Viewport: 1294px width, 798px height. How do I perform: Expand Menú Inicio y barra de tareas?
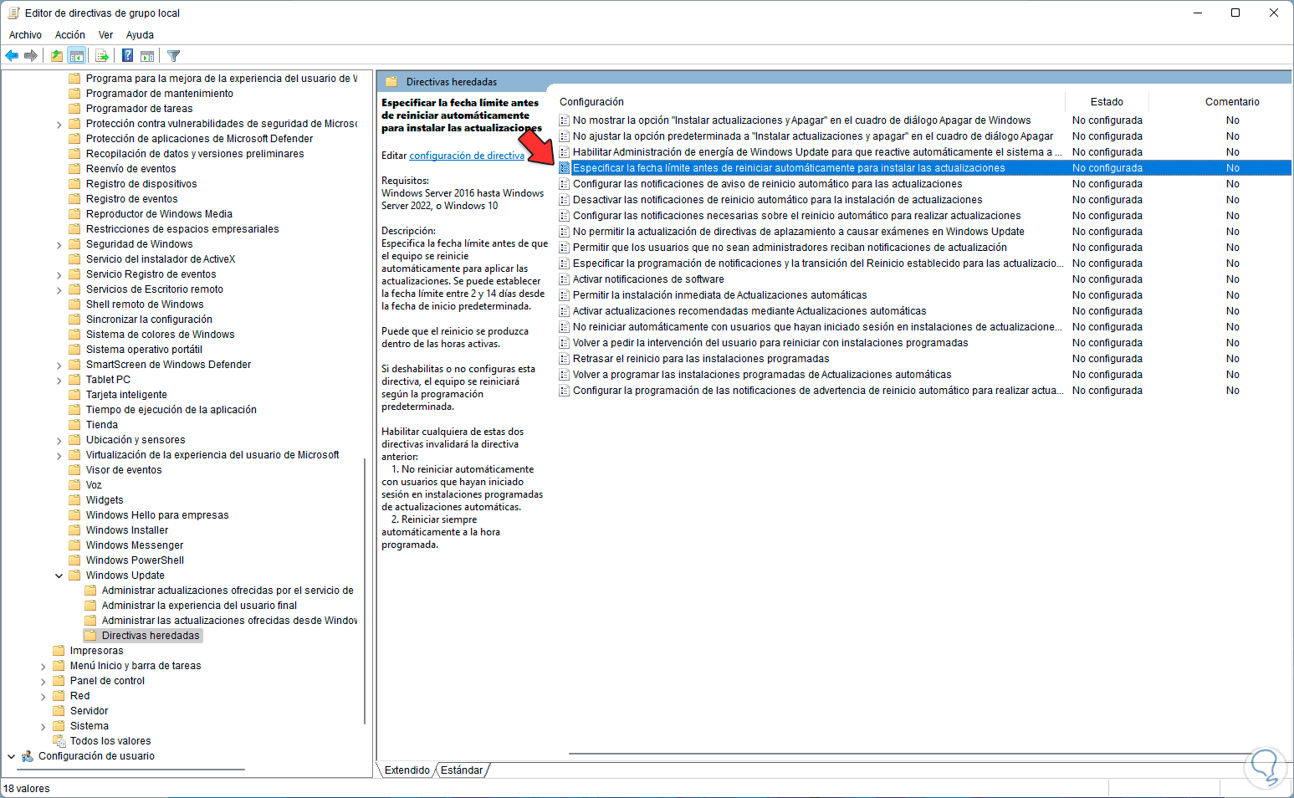(x=43, y=667)
